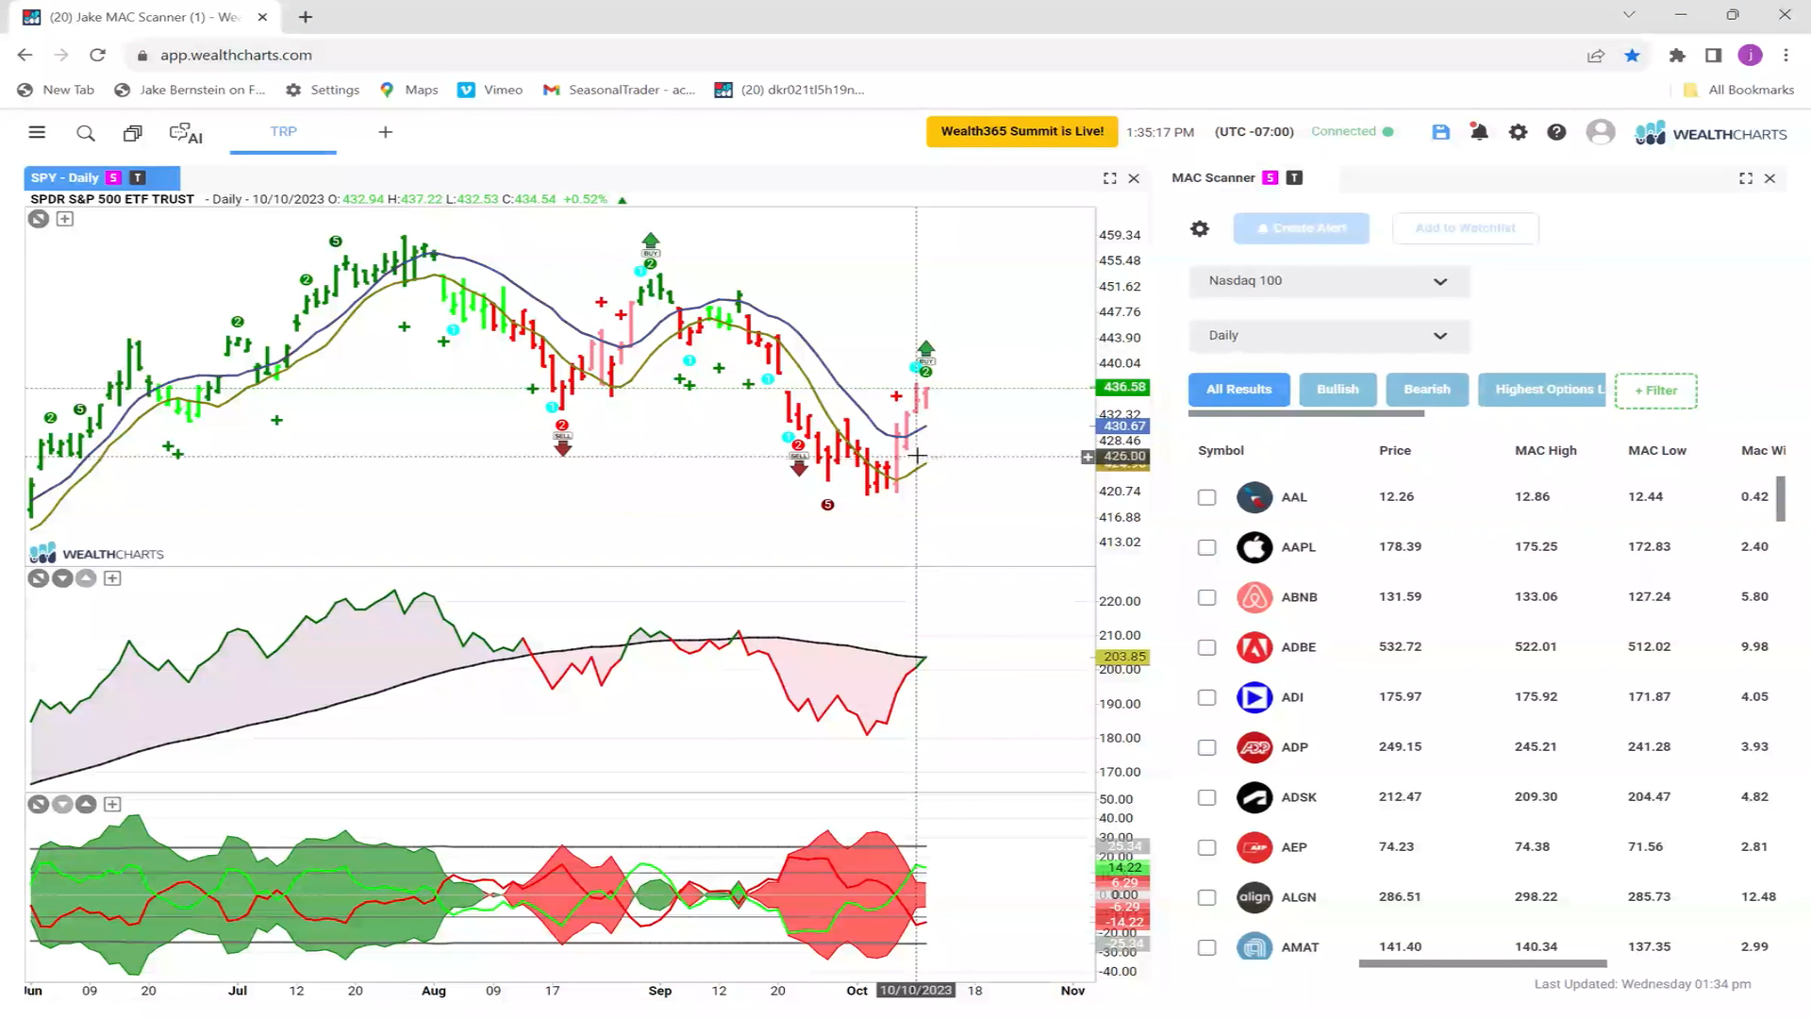Maximize the MAC Scanner panel
This screenshot has height=1019, width=1811.
point(1746,178)
